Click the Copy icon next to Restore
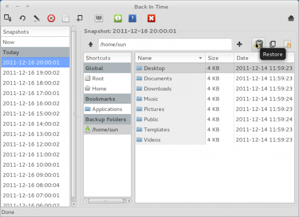The width and height of the screenshot is (299, 217). click(273, 44)
